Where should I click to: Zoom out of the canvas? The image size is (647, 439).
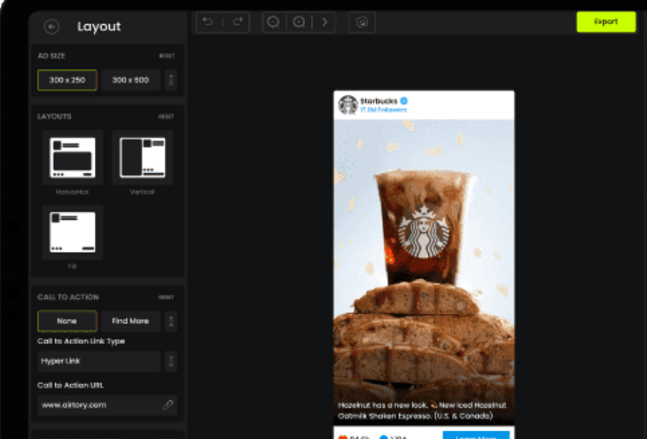coord(274,22)
